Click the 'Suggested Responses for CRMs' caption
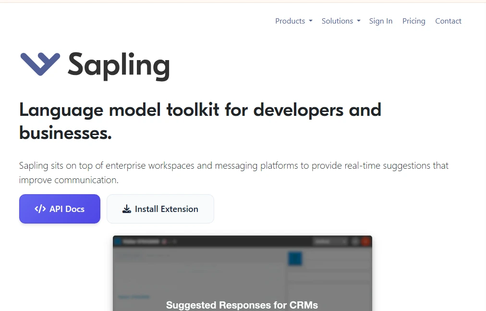 pos(242,305)
